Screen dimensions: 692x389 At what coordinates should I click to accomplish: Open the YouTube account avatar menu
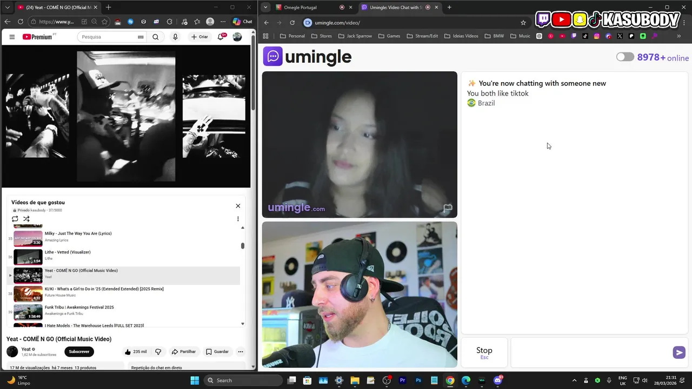click(x=237, y=37)
